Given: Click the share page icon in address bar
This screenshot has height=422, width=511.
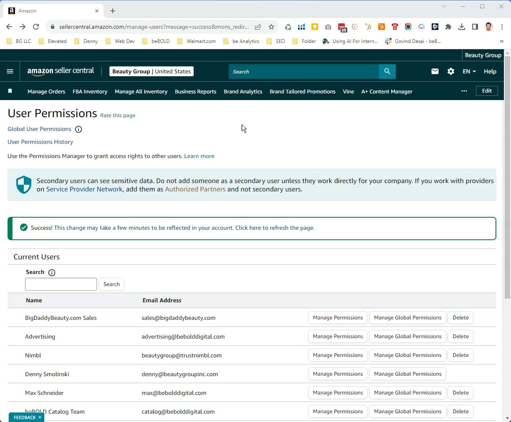Looking at the screenshot, I should tap(258, 27).
